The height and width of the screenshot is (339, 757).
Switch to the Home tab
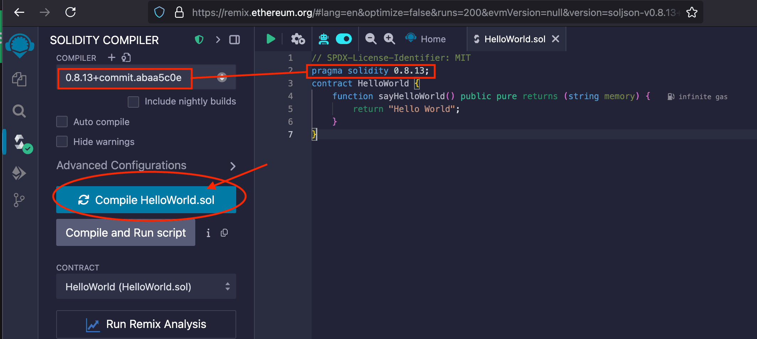pyautogui.click(x=427, y=39)
